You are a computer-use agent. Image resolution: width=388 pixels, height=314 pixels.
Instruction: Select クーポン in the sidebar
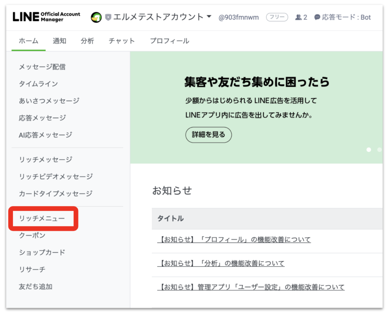coord(32,235)
